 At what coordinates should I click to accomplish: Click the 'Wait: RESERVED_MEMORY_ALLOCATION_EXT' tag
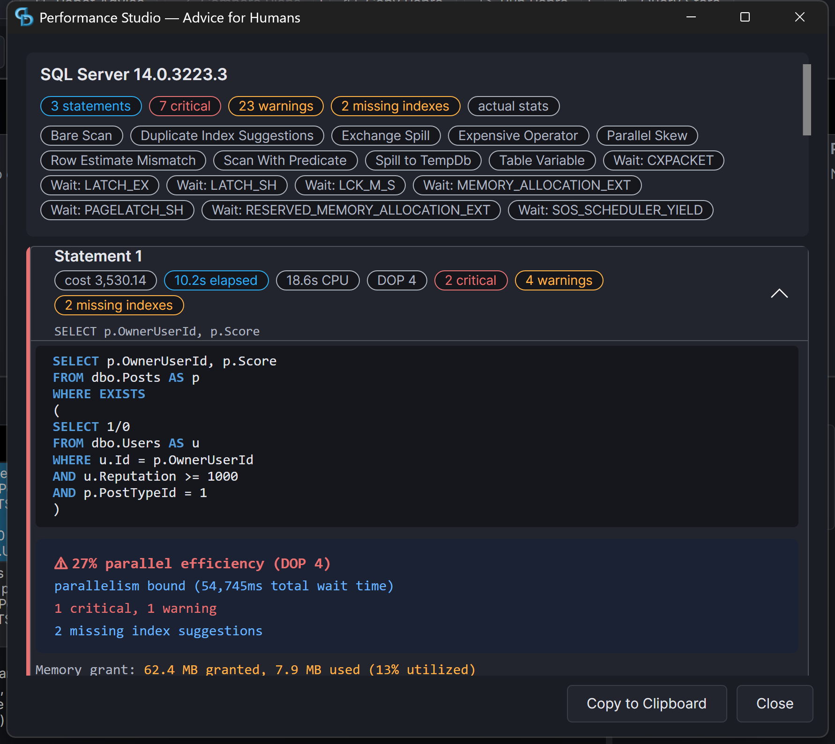click(351, 210)
